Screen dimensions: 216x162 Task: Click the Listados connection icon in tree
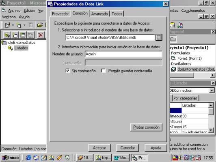pyautogui.click(x=10, y=48)
